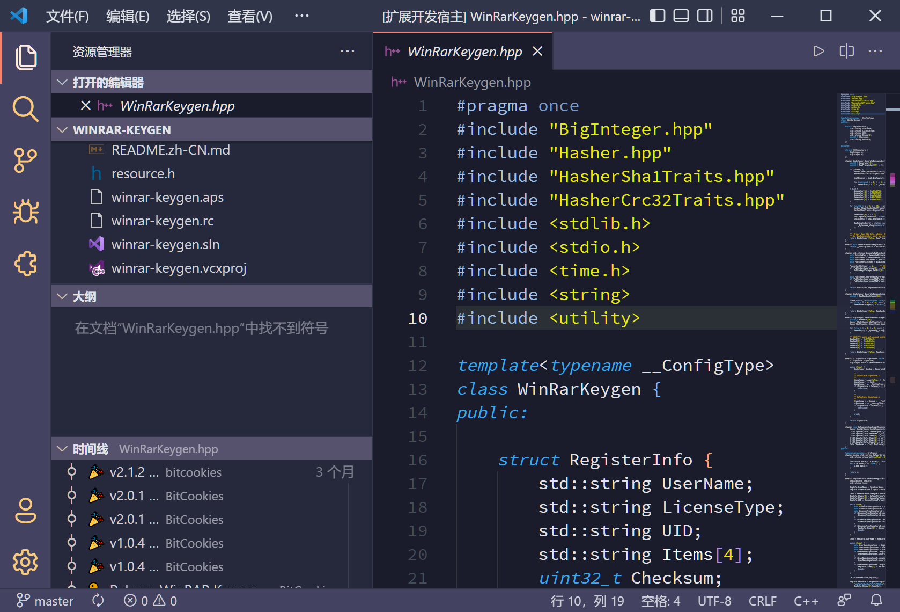Viewport: 900px width, 612px height.
Task: Open the 文件(F) menu
Action: 68,16
